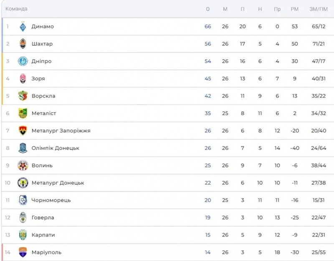Click the Карпати team emblem
The width and height of the screenshot is (334, 261).
(23, 235)
